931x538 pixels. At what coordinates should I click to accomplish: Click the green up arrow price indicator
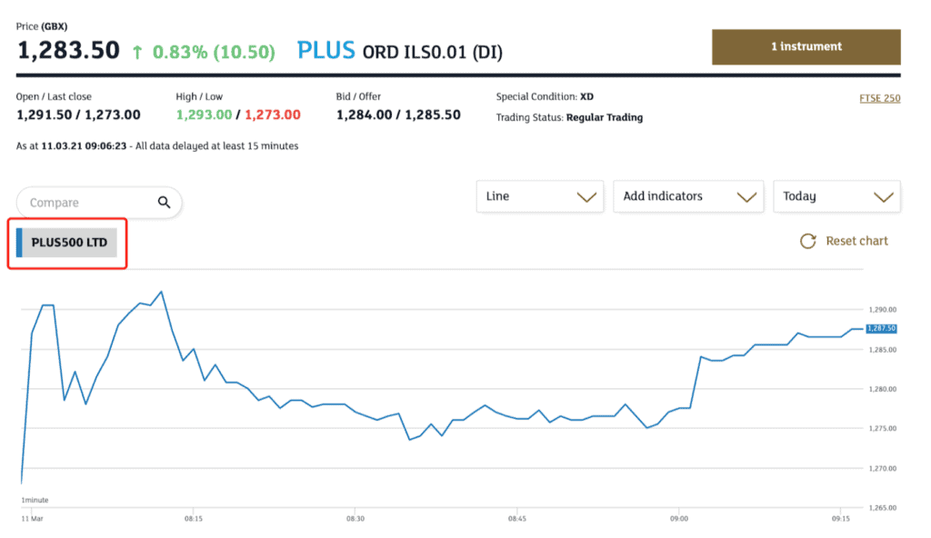pyautogui.click(x=137, y=53)
